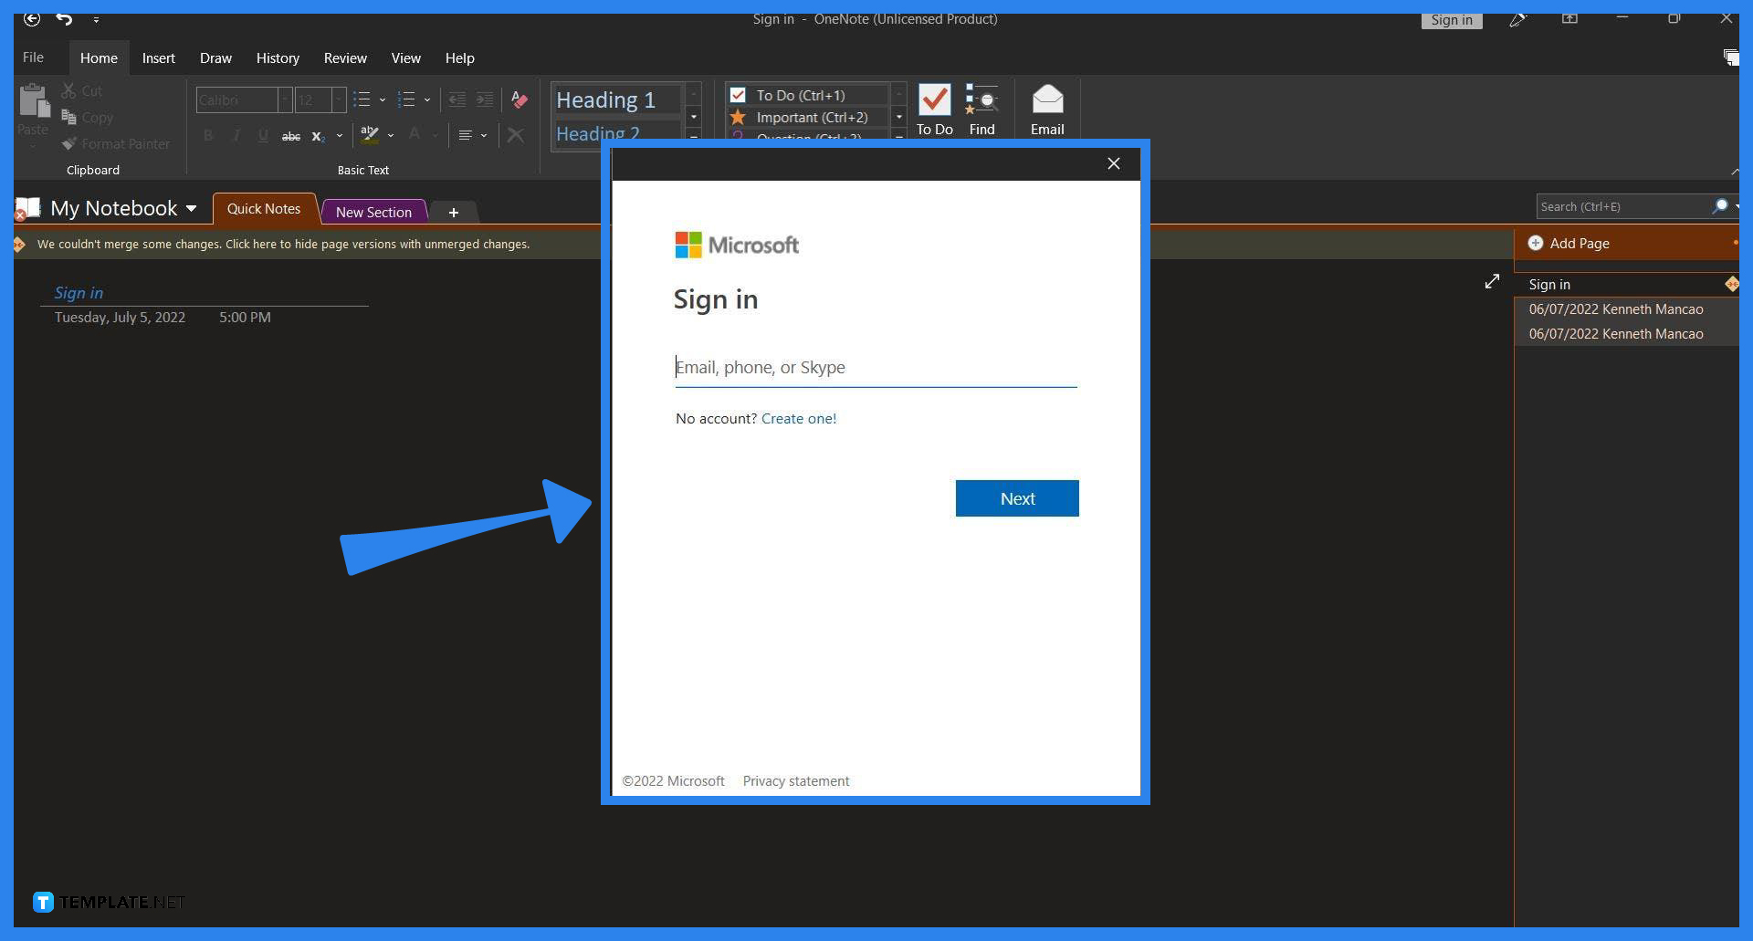Image resolution: width=1753 pixels, height=941 pixels.
Task: Select the Find Tags tool
Action: coord(981,108)
